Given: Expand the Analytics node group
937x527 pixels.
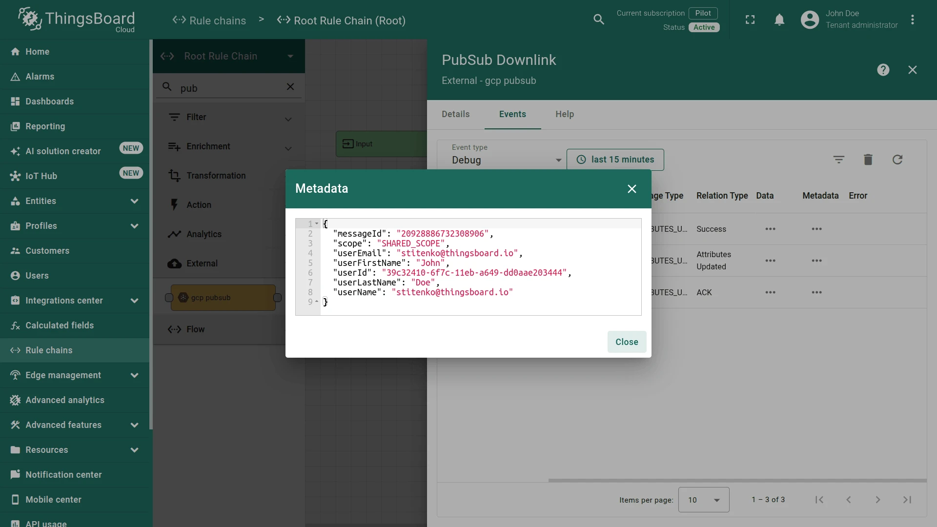Looking at the screenshot, I should point(220,234).
